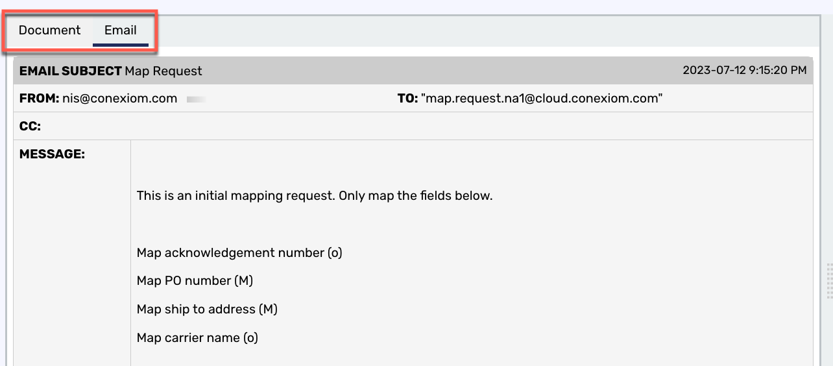The image size is (833, 366).
Task: Click the TO label
Action: (407, 99)
